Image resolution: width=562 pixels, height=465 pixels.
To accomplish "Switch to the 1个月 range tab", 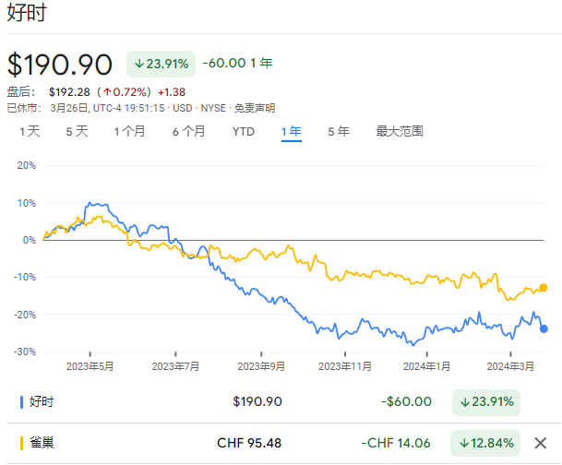I will click(x=129, y=132).
